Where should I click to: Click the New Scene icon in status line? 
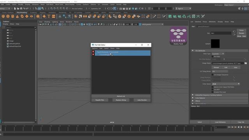pos(15,9)
